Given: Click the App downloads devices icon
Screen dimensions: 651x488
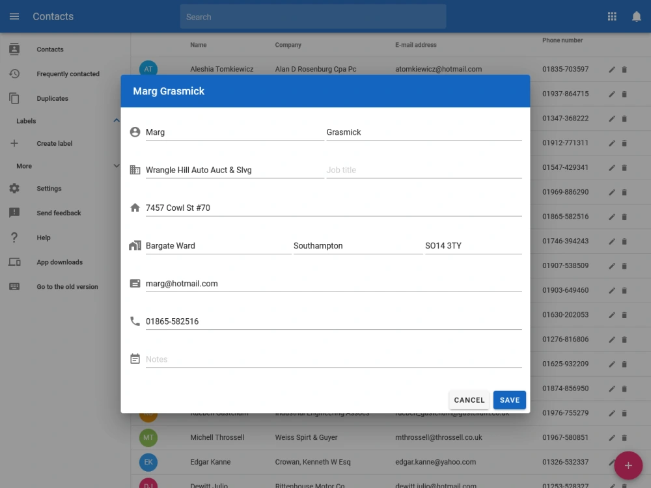Looking at the screenshot, I should click(14, 262).
